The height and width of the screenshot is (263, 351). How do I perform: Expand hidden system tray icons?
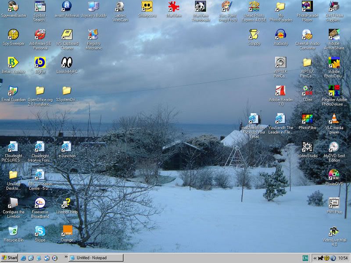[315, 258]
